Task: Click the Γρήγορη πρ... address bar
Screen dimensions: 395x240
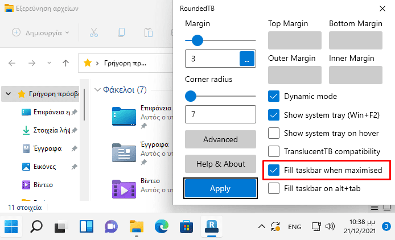Action: coord(125,63)
